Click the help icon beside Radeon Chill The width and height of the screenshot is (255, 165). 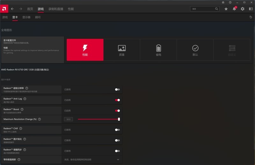click(x=21, y=128)
